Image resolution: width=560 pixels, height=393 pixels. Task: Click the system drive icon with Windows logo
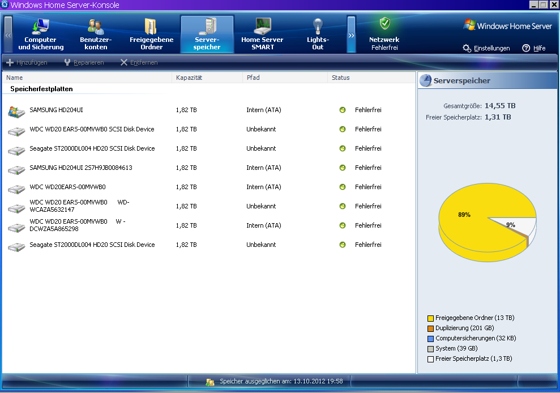(16, 112)
